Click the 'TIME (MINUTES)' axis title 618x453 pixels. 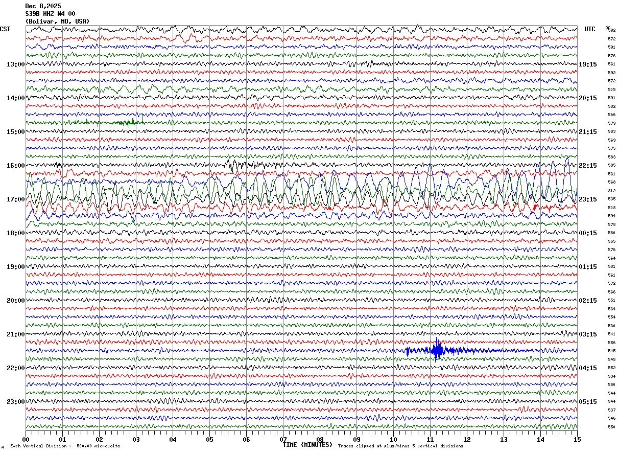pyautogui.click(x=307, y=445)
